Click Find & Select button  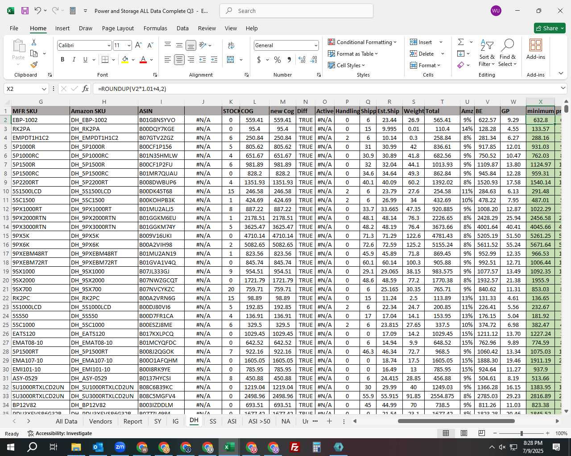tap(508, 53)
